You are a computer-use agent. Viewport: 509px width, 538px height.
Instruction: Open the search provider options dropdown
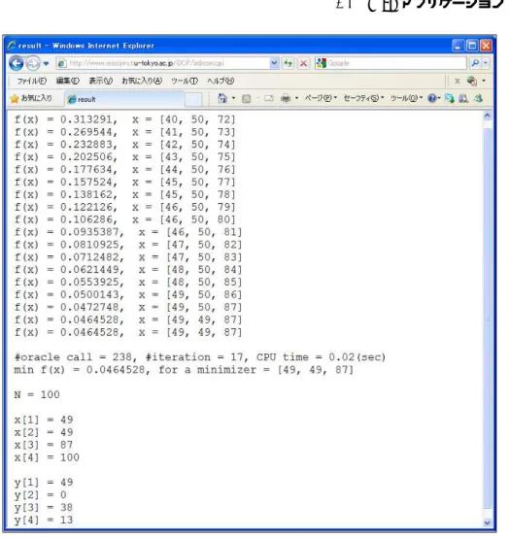[486, 63]
